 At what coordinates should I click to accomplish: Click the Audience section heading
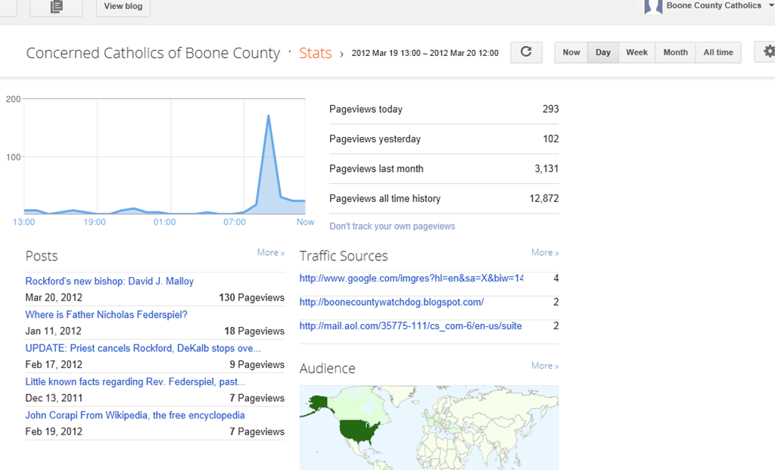327,369
